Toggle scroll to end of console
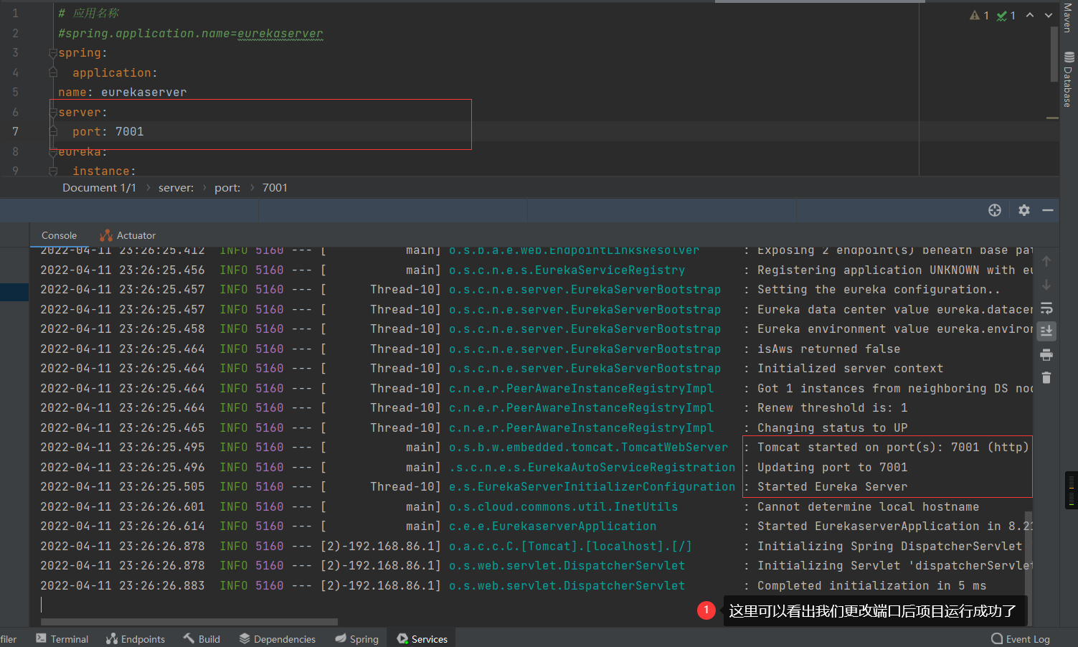This screenshot has height=647, width=1078. pyautogui.click(x=1046, y=331)
